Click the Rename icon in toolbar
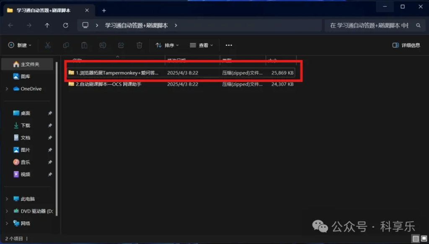 [x=103, y=45]
